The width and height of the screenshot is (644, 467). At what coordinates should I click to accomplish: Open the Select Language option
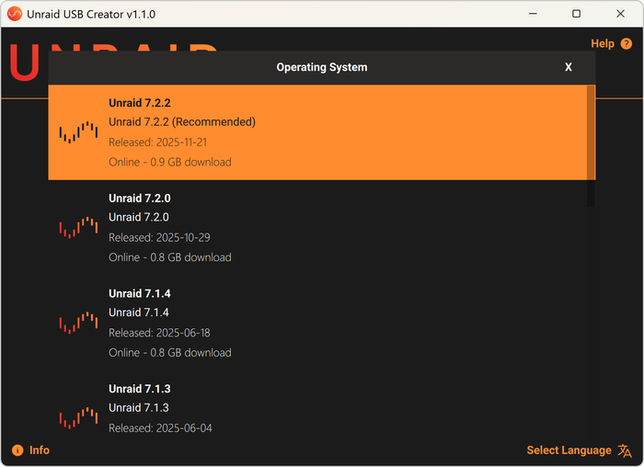[569, 450]
